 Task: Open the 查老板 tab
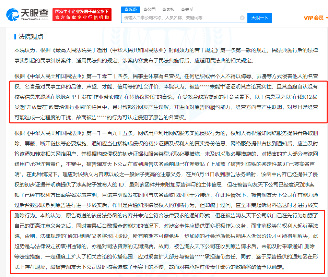(168, 9)
